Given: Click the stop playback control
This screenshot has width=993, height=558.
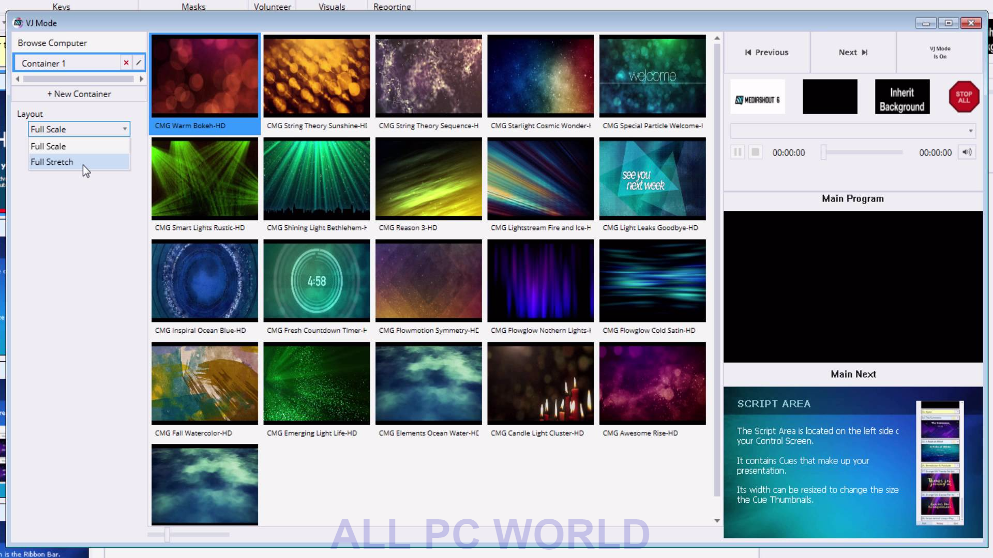Looking at the screenshot, I should coord(755,152).
